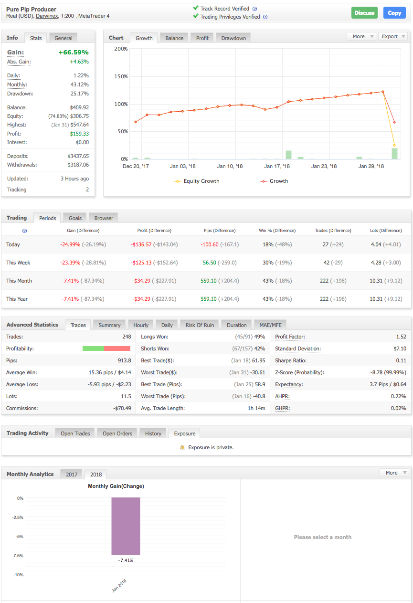The width and height of the screenshot is (413, 603).
Task: Switch to the Stats tab in the Info panel
Action: tap(36, 38)
